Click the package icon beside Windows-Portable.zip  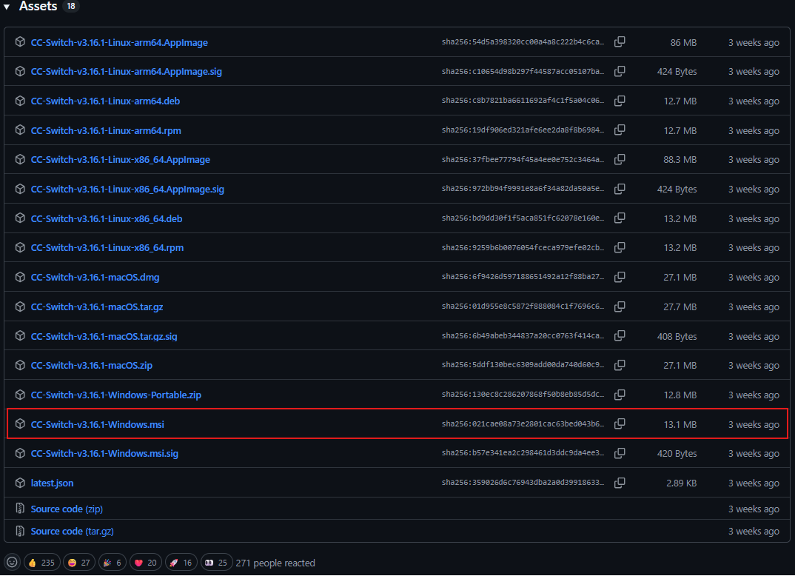pos(20,395)
